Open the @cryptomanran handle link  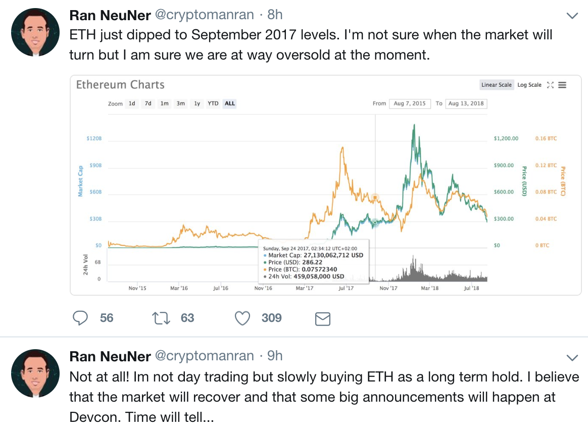point(204,15)
